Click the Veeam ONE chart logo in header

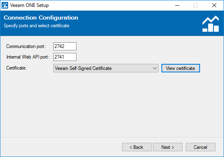point(211,24)
